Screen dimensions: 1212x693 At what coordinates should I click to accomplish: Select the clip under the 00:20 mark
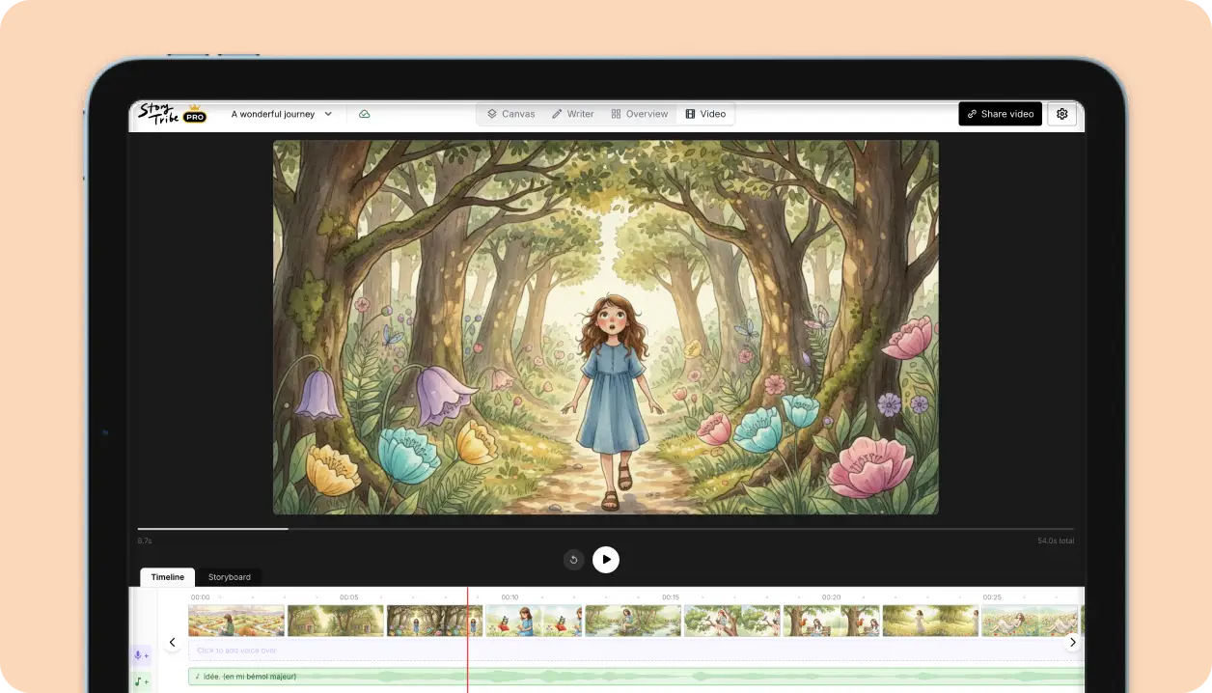click(x=832, y=621)
